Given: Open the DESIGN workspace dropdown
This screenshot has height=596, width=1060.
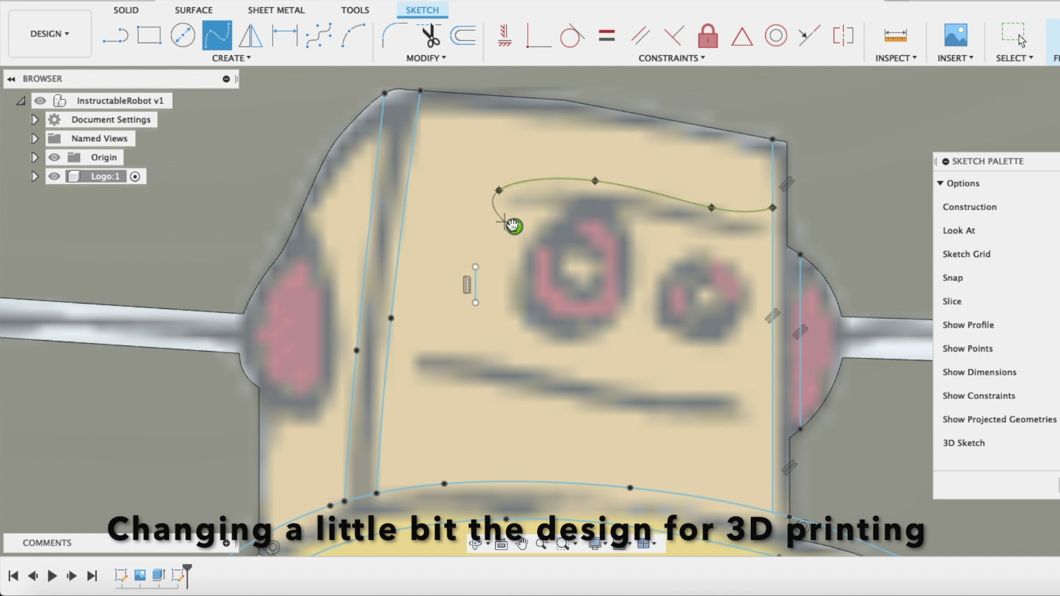Looking at the screenshot, I should coord(49,34).
